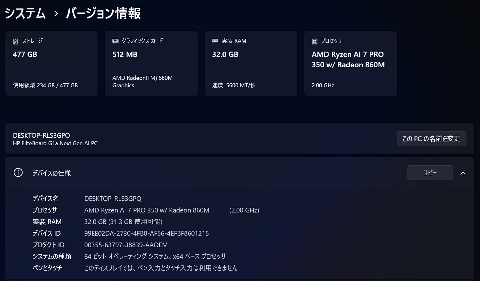The height and width of the screenshot is (281, 480).
Task: Click the デバイスの仕様 header row
Action: pos(200,173)
